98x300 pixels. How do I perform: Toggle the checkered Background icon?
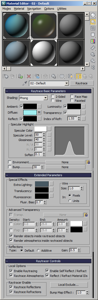coord(93,28)
